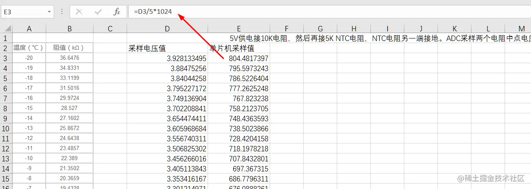Select column I header
The height and width of the screenshot is (189, 531).
tap(387, 28)
